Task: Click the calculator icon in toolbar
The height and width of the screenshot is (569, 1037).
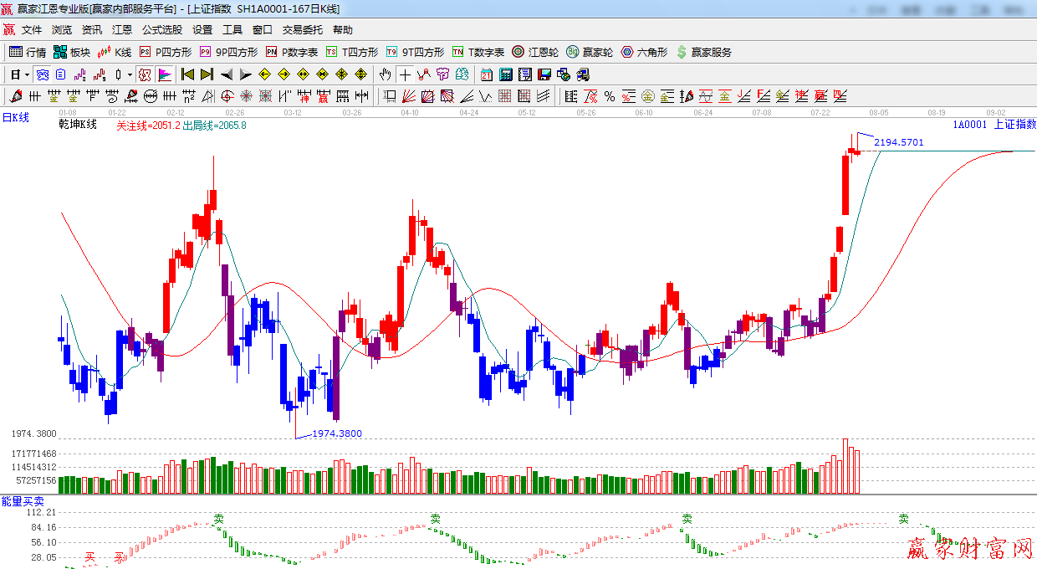Action: pyautogui.click(x=505, y=74)
